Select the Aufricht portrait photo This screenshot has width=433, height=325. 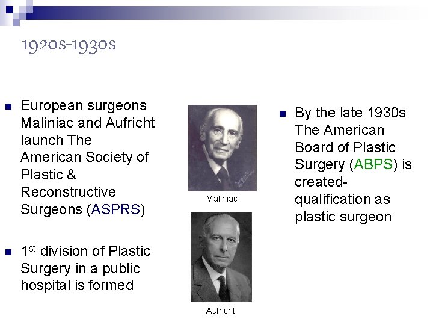pyautogui.click(x=221, y=257)
